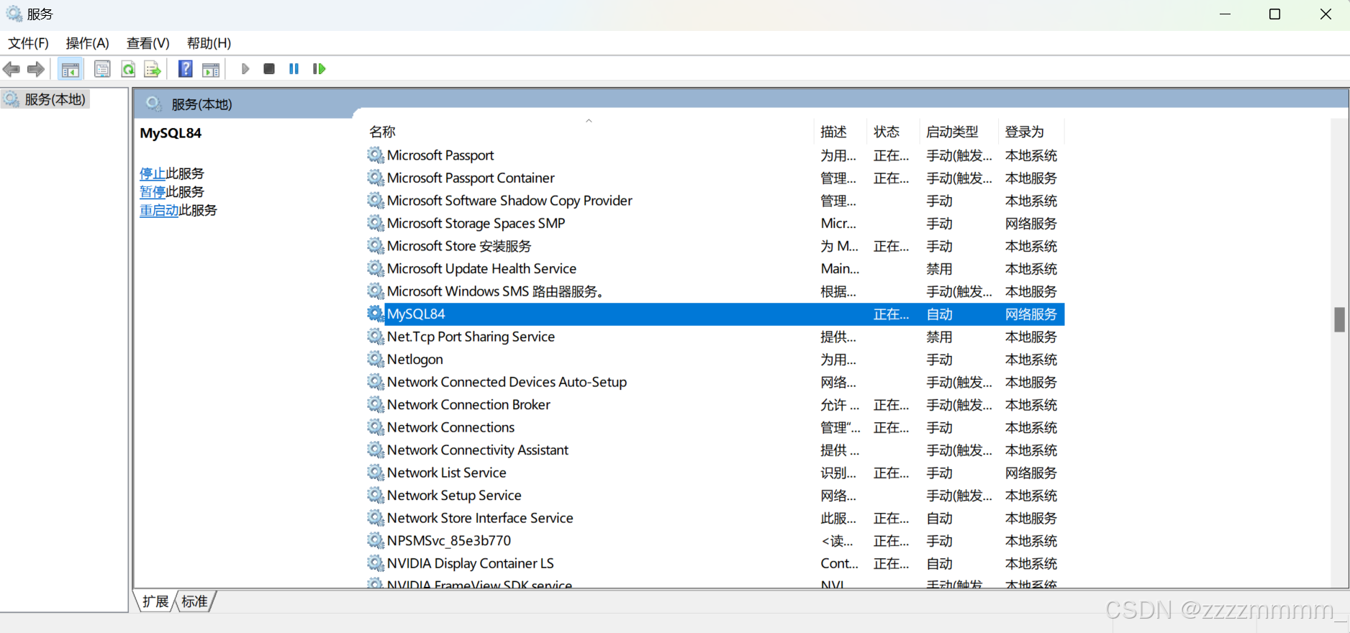Select Microsoft Software Shadow Copy Provider row
The height and width of the screenshot is (633, 1350).
[x=715, y=201]
